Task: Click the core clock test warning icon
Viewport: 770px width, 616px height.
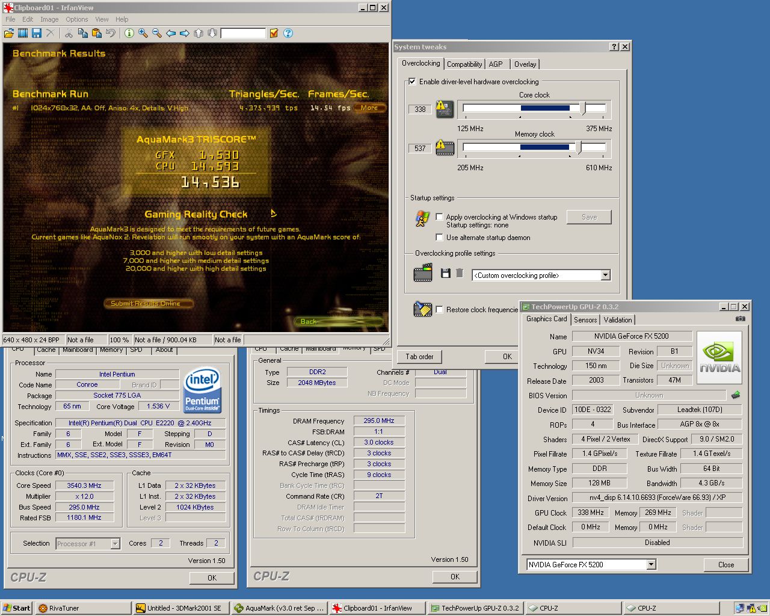Action: [445, 109]
